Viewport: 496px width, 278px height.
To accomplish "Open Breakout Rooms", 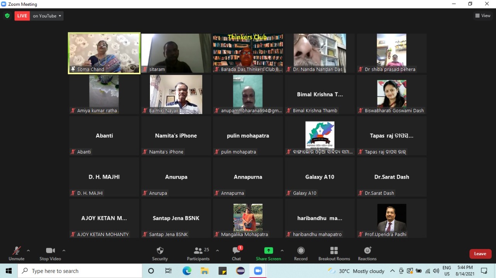I will pos(334,253).
